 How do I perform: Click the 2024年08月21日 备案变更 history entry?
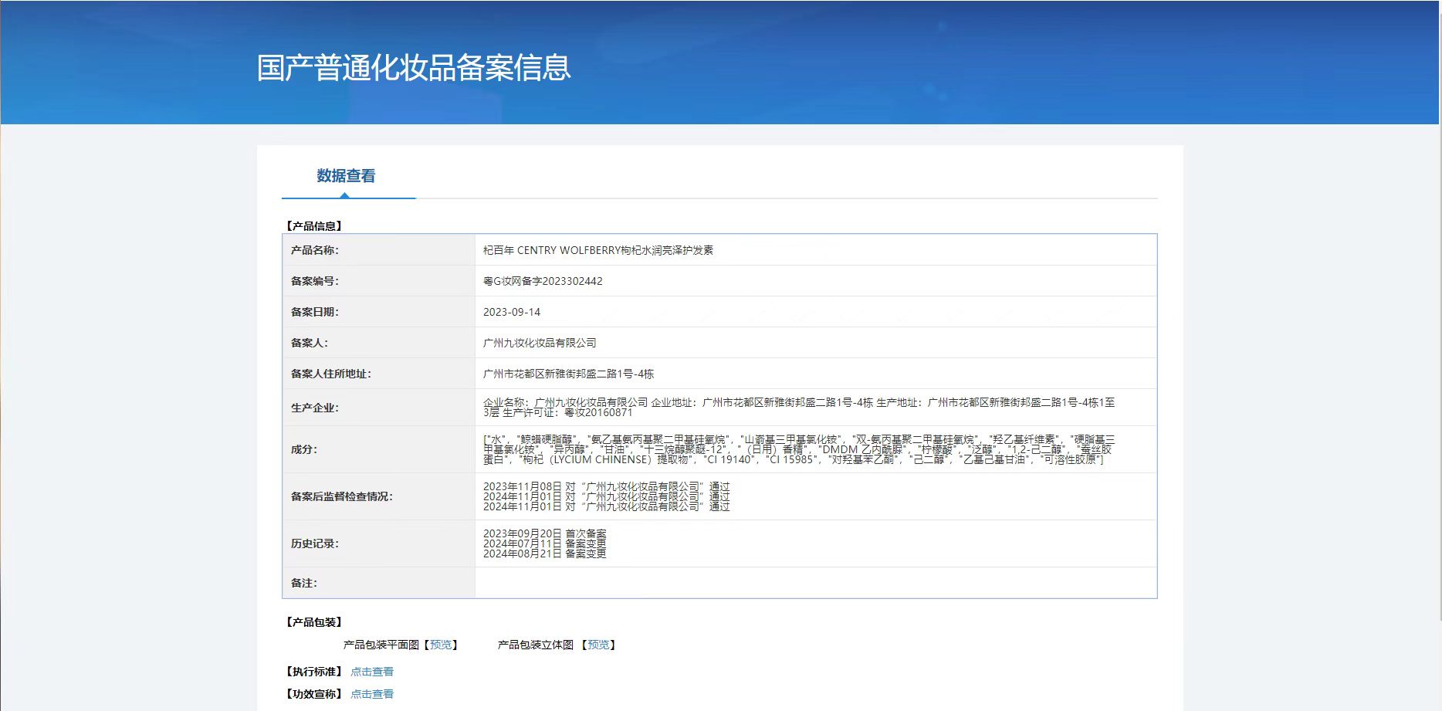[544, 554]
